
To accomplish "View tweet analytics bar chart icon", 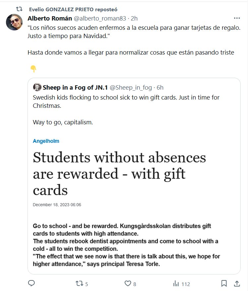I will [x=176, y=283].
